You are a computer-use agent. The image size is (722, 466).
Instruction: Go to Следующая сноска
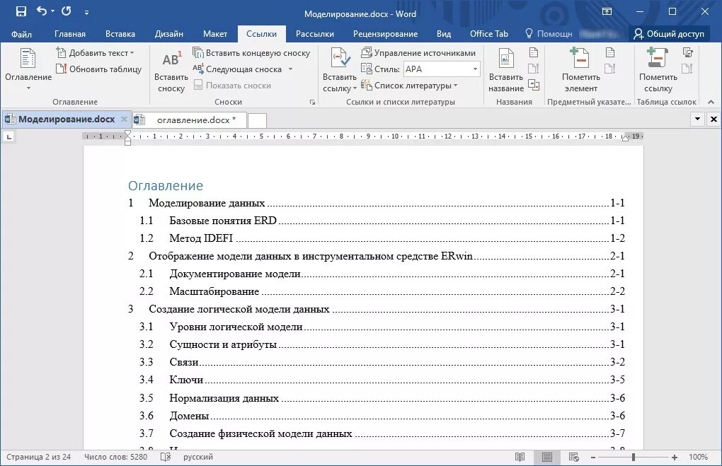(238, 69)
